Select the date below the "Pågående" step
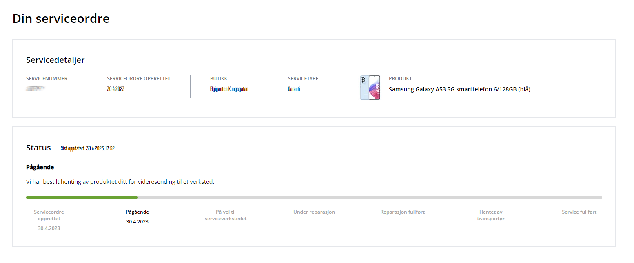 pos(137,222)
